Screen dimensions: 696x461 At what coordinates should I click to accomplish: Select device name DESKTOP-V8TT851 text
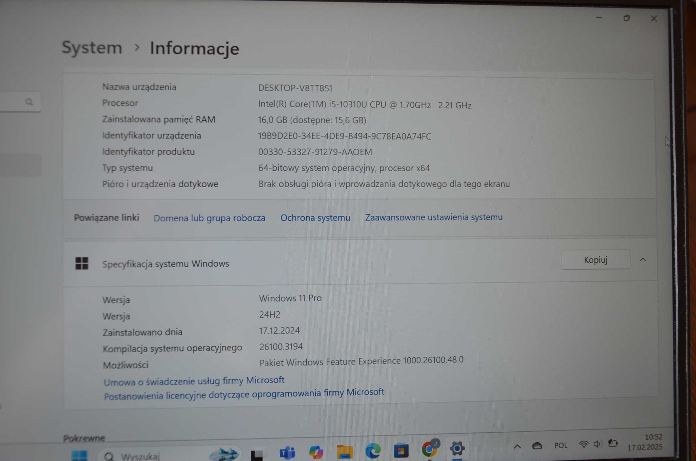(x=295, y=88)
